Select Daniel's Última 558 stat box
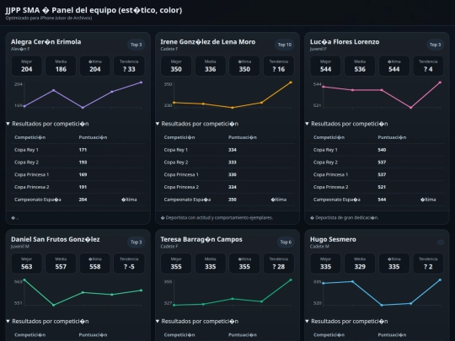 [95, 264]
